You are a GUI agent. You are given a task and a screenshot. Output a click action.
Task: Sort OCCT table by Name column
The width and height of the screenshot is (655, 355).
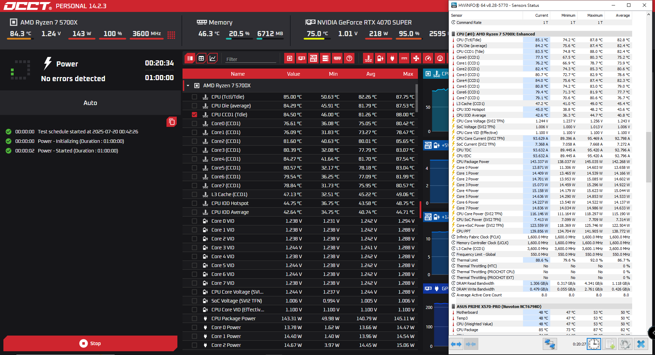click(238, 74)
